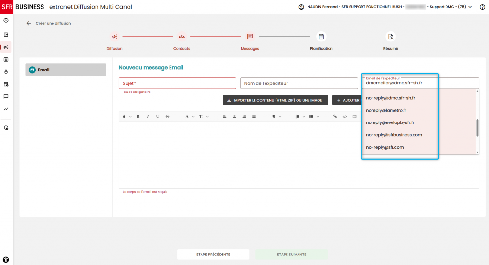The width and height of the screenshot is (489, 265).
Task: Align text left in the editor
Action: [224, 116]
